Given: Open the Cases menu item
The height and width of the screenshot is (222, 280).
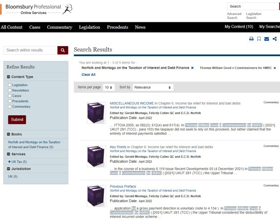Looking at the screenshot, I should point(35,27).
